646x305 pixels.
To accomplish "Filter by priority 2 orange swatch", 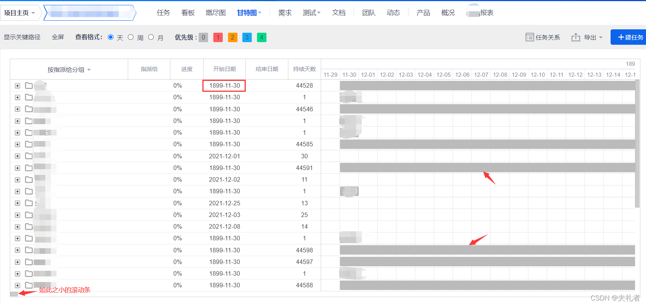I will 233,37.
